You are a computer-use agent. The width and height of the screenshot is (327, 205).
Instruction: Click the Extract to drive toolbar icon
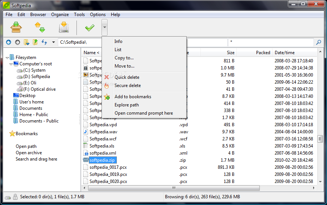pyautogui.click(x=64, y=27)
